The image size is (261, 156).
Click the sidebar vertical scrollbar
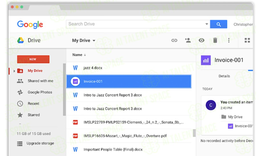64,89
